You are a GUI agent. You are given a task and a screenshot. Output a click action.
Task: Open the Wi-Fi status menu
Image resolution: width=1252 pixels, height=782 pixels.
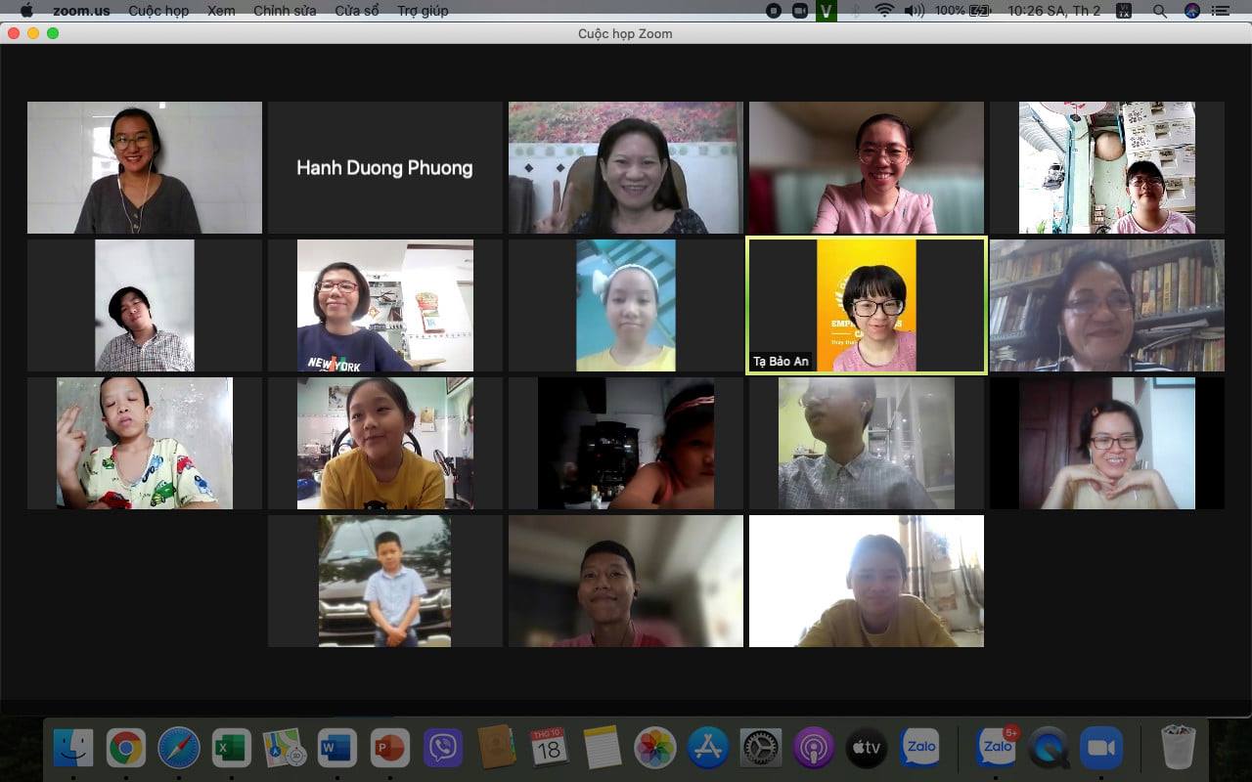point(884,11)
